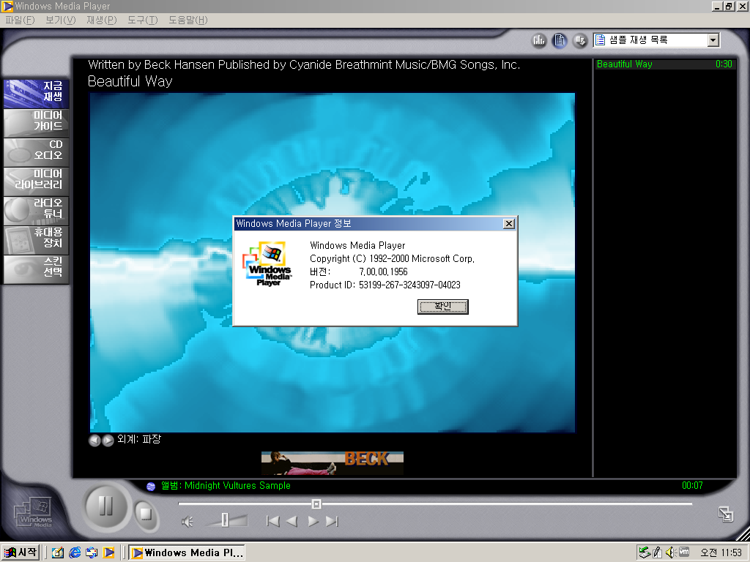This screenshot has height=562, width=750.
Task: Open the volume tray icon
Action: click(670, 553)
